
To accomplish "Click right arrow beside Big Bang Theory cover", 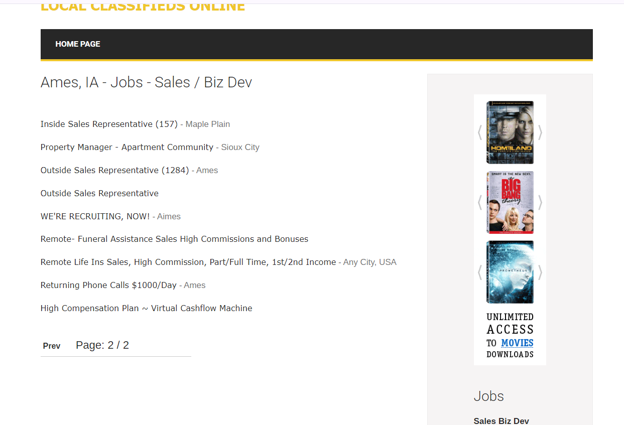I will coord(540,202).
